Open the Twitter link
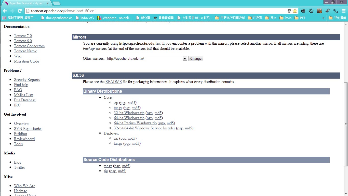 (19, 167)
